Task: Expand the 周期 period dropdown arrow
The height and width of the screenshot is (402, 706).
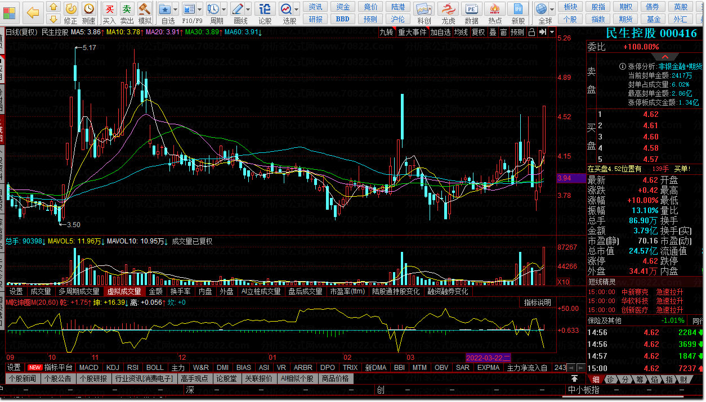Action: [225, 9]
